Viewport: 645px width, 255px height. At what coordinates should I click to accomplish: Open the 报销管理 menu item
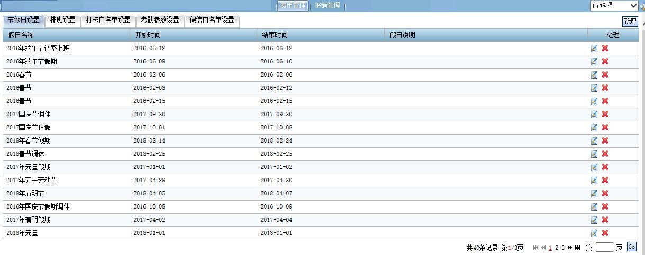[x=327, y=6]
